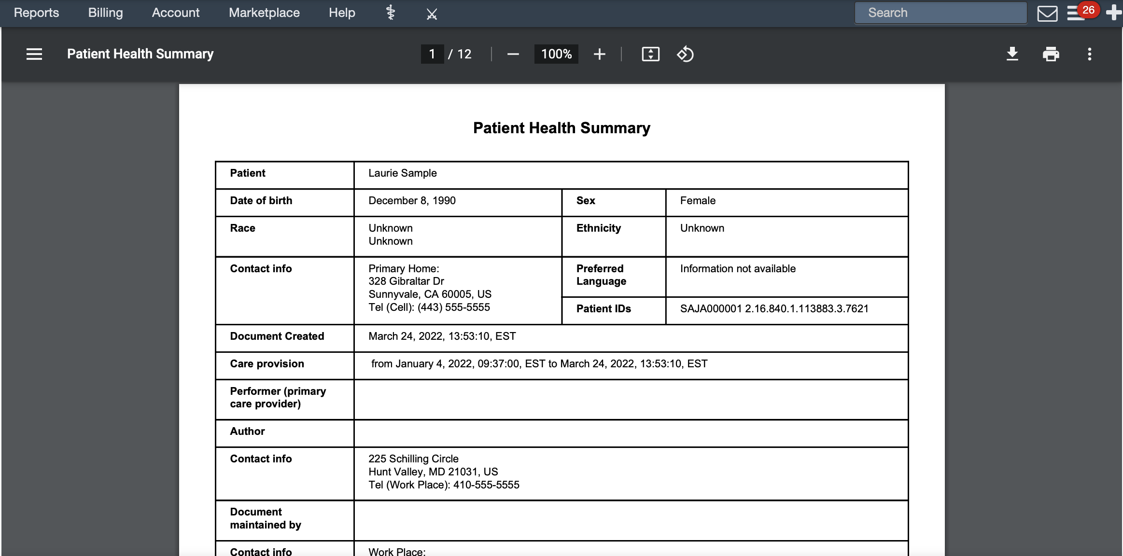Click the 100% zoom level field
This screenshot has width=1123, height=556.
coord(556,54)
